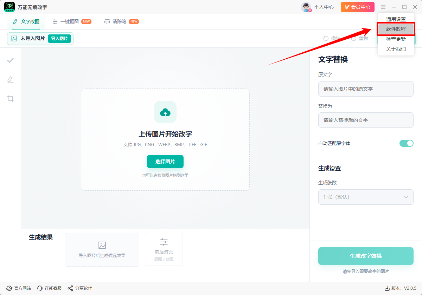
Task: Click the redo 重做 button
Action: pos(360,39)
